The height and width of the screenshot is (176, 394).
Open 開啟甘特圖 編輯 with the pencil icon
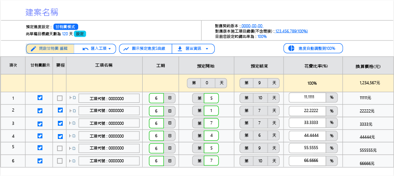point(50,49)
